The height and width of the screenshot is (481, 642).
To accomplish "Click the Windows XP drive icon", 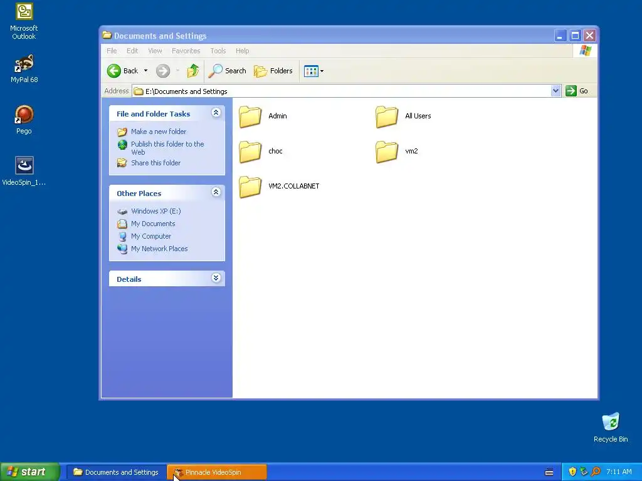I will tap(122, 212).
